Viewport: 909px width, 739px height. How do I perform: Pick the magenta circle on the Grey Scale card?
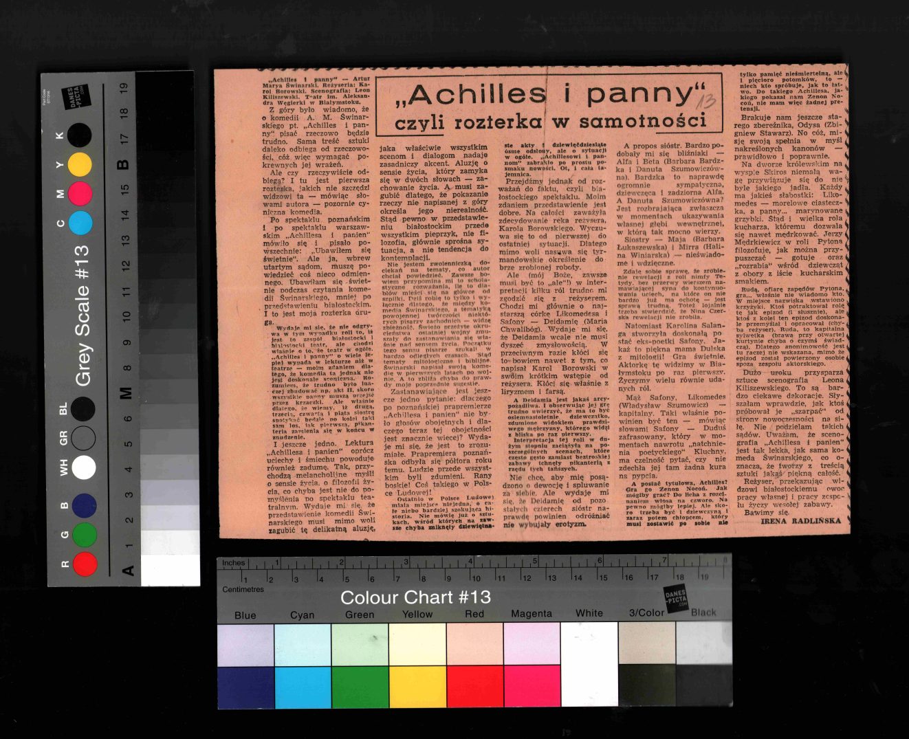click(x=80, y=194)
